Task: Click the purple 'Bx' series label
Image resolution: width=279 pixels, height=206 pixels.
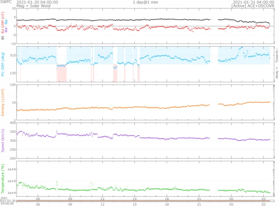Action: pyautogui.click(x=6, y=30)
